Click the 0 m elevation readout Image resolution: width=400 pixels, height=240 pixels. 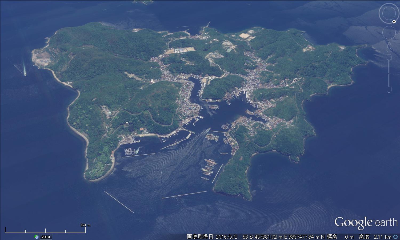click(349, 237)
